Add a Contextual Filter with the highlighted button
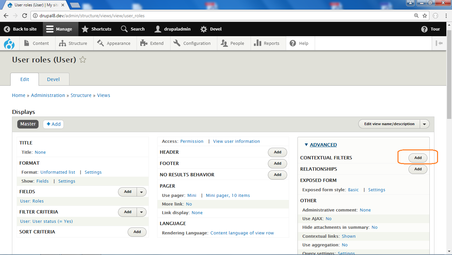 [418, 158]
